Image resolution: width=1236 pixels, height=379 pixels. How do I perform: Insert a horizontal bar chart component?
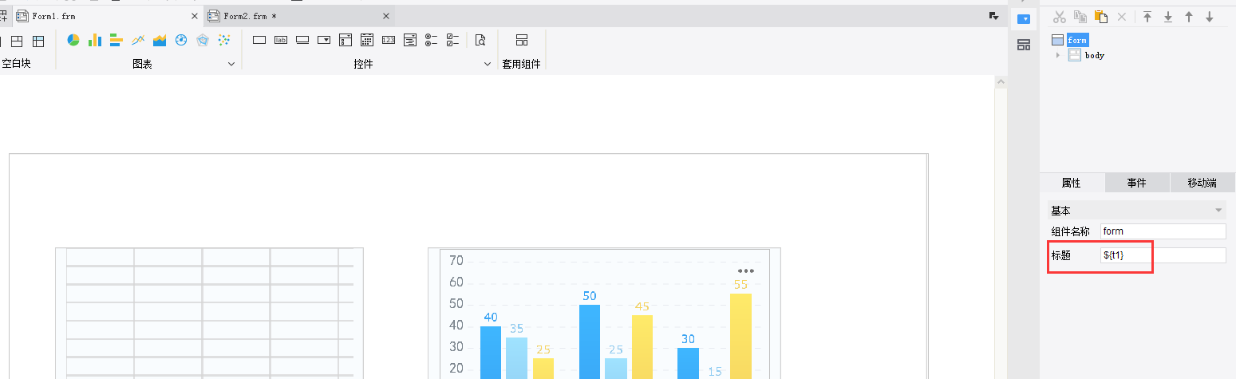(116, 40)
